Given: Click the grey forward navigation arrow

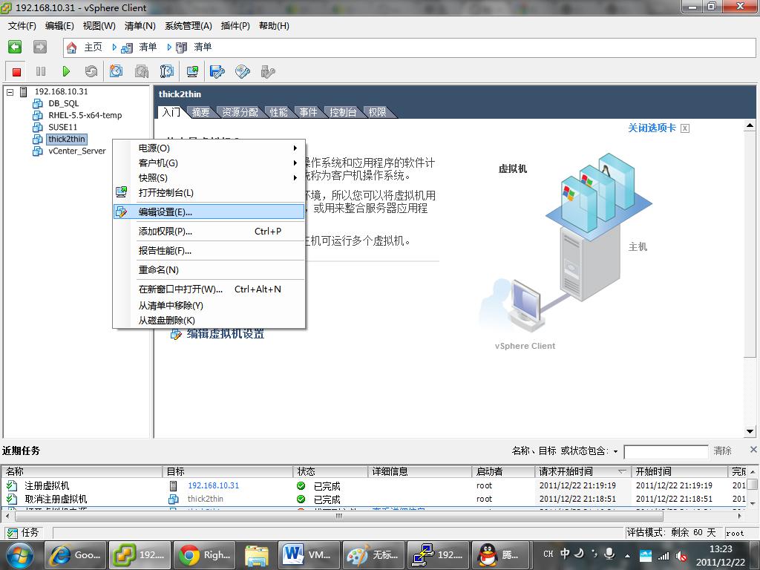Looking at the screenshot, I should pos(40,47).
